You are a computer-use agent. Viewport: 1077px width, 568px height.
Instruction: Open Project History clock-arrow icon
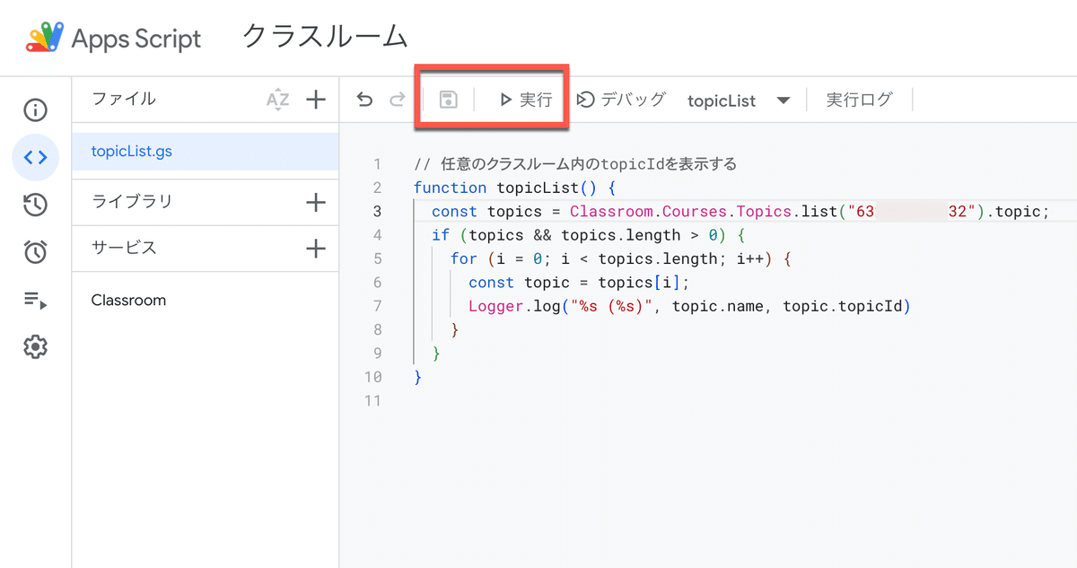coord(35,205)
